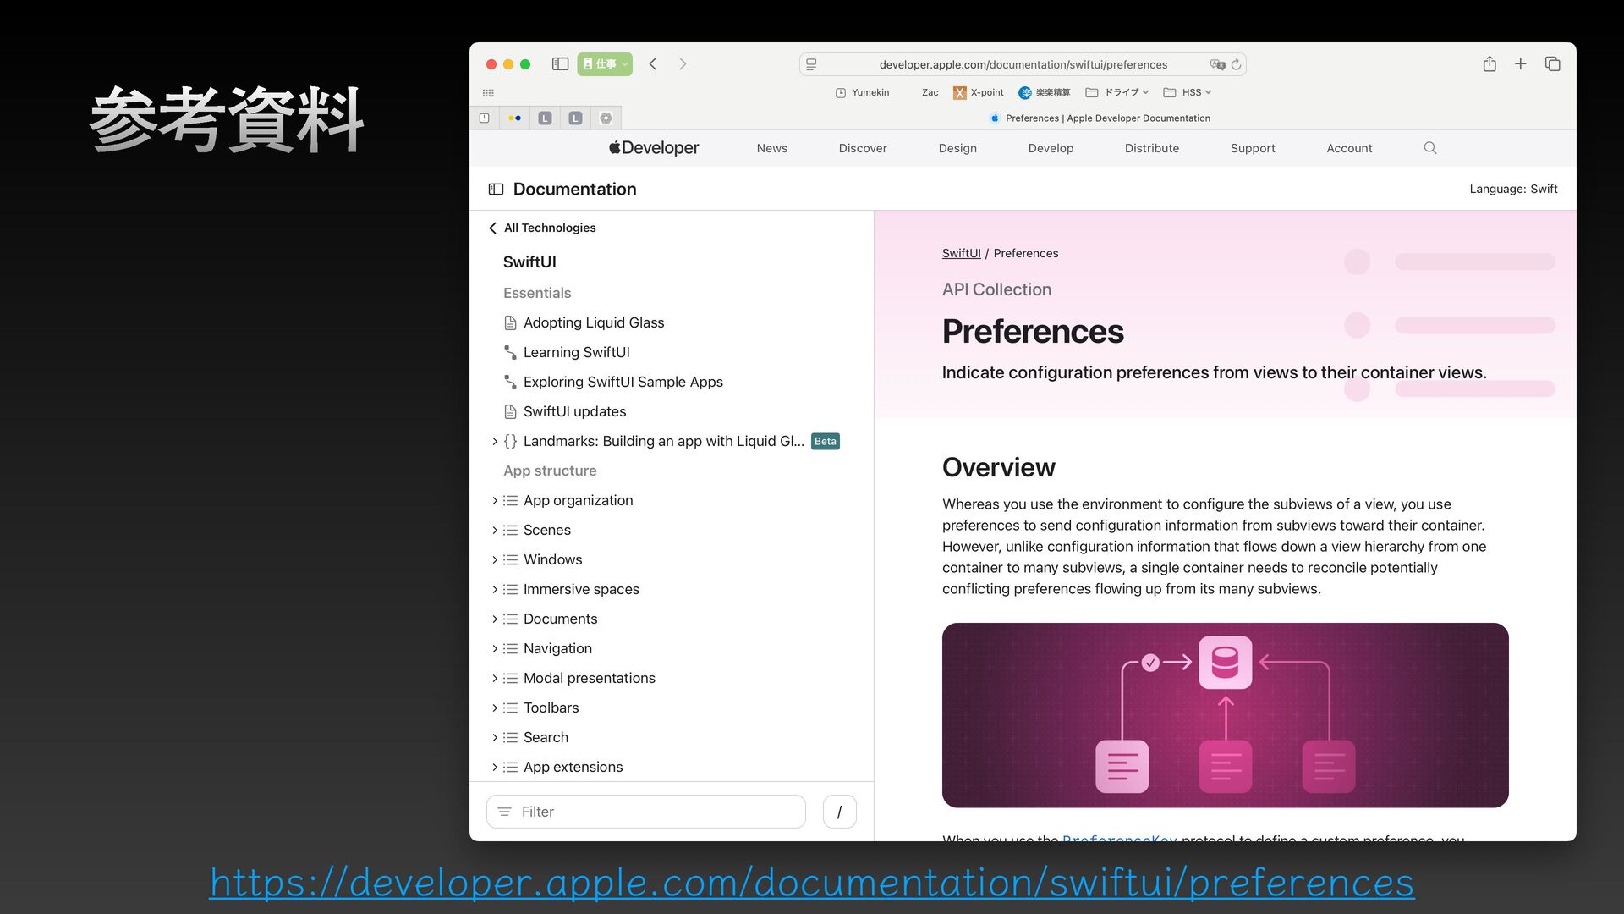Open the 仕事 profile dropdown
This screenshot has height=914, width=1624.
pos(605,64)
